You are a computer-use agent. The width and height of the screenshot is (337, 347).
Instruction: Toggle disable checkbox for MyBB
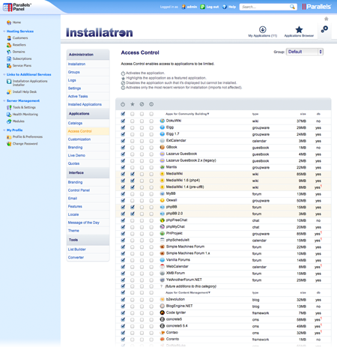click(142, 194)
